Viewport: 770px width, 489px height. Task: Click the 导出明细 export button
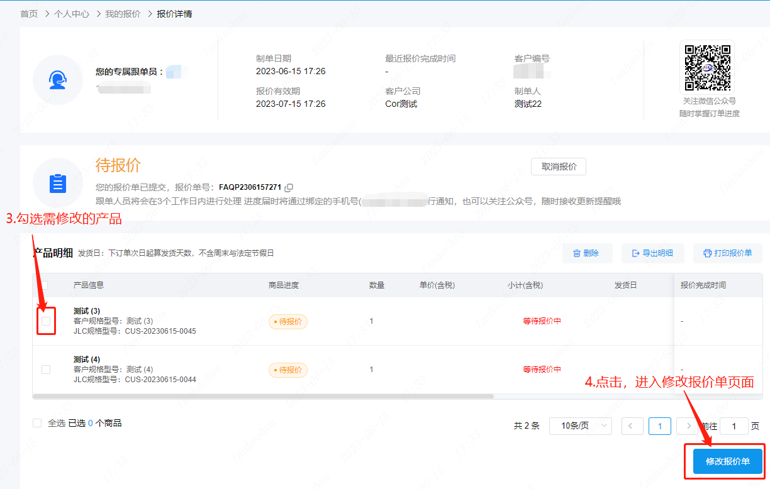(x=652, y=253)
